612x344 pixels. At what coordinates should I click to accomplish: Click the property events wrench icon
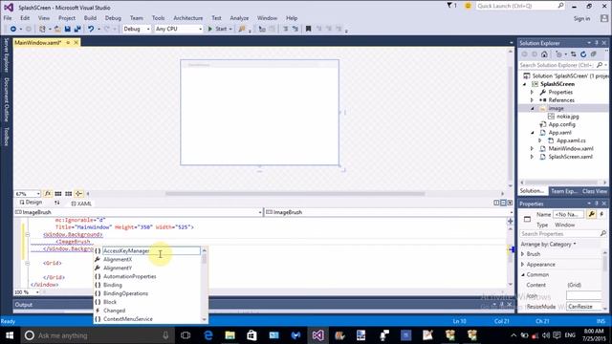[x=592, y=214]
